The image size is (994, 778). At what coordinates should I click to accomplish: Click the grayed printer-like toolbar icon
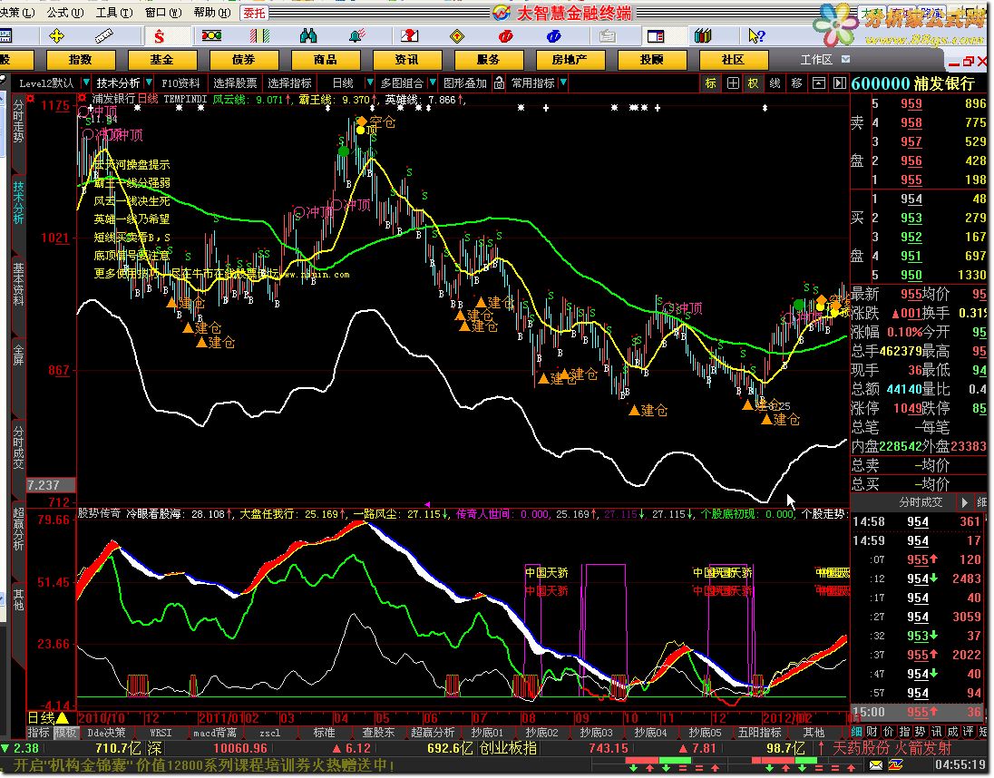607,36
